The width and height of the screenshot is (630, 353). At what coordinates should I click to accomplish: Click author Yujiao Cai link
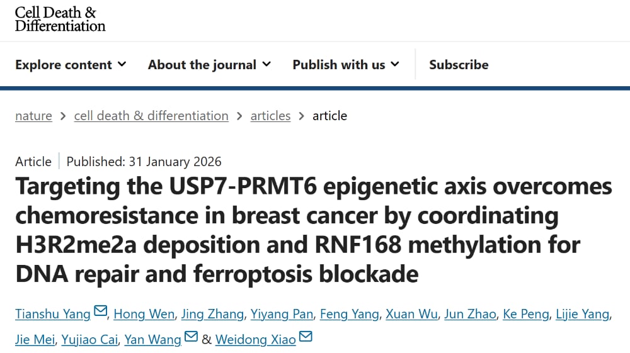(89, 340)
